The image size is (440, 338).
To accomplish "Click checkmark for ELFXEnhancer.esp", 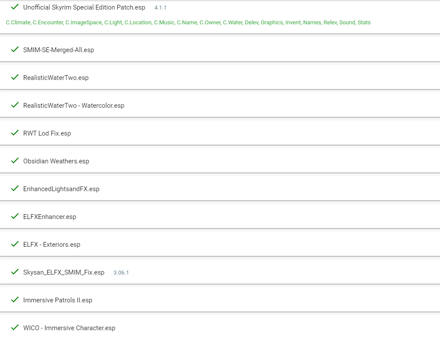I will click(x=15, y=216).
